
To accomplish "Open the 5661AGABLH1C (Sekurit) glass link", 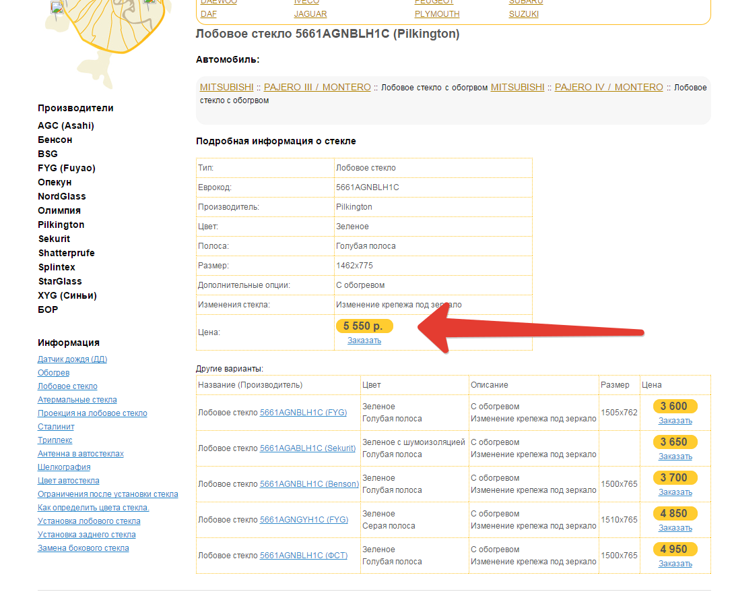I will (x=308, y=448).
